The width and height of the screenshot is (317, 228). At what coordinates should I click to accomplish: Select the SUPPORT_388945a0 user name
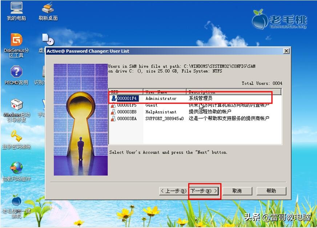(165, 119)
